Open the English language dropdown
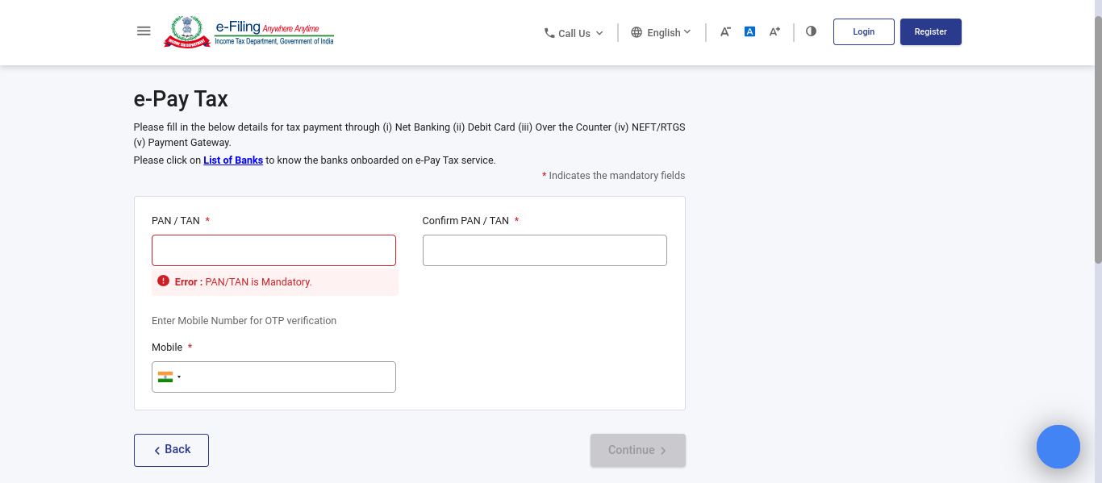 click(662, 32)
